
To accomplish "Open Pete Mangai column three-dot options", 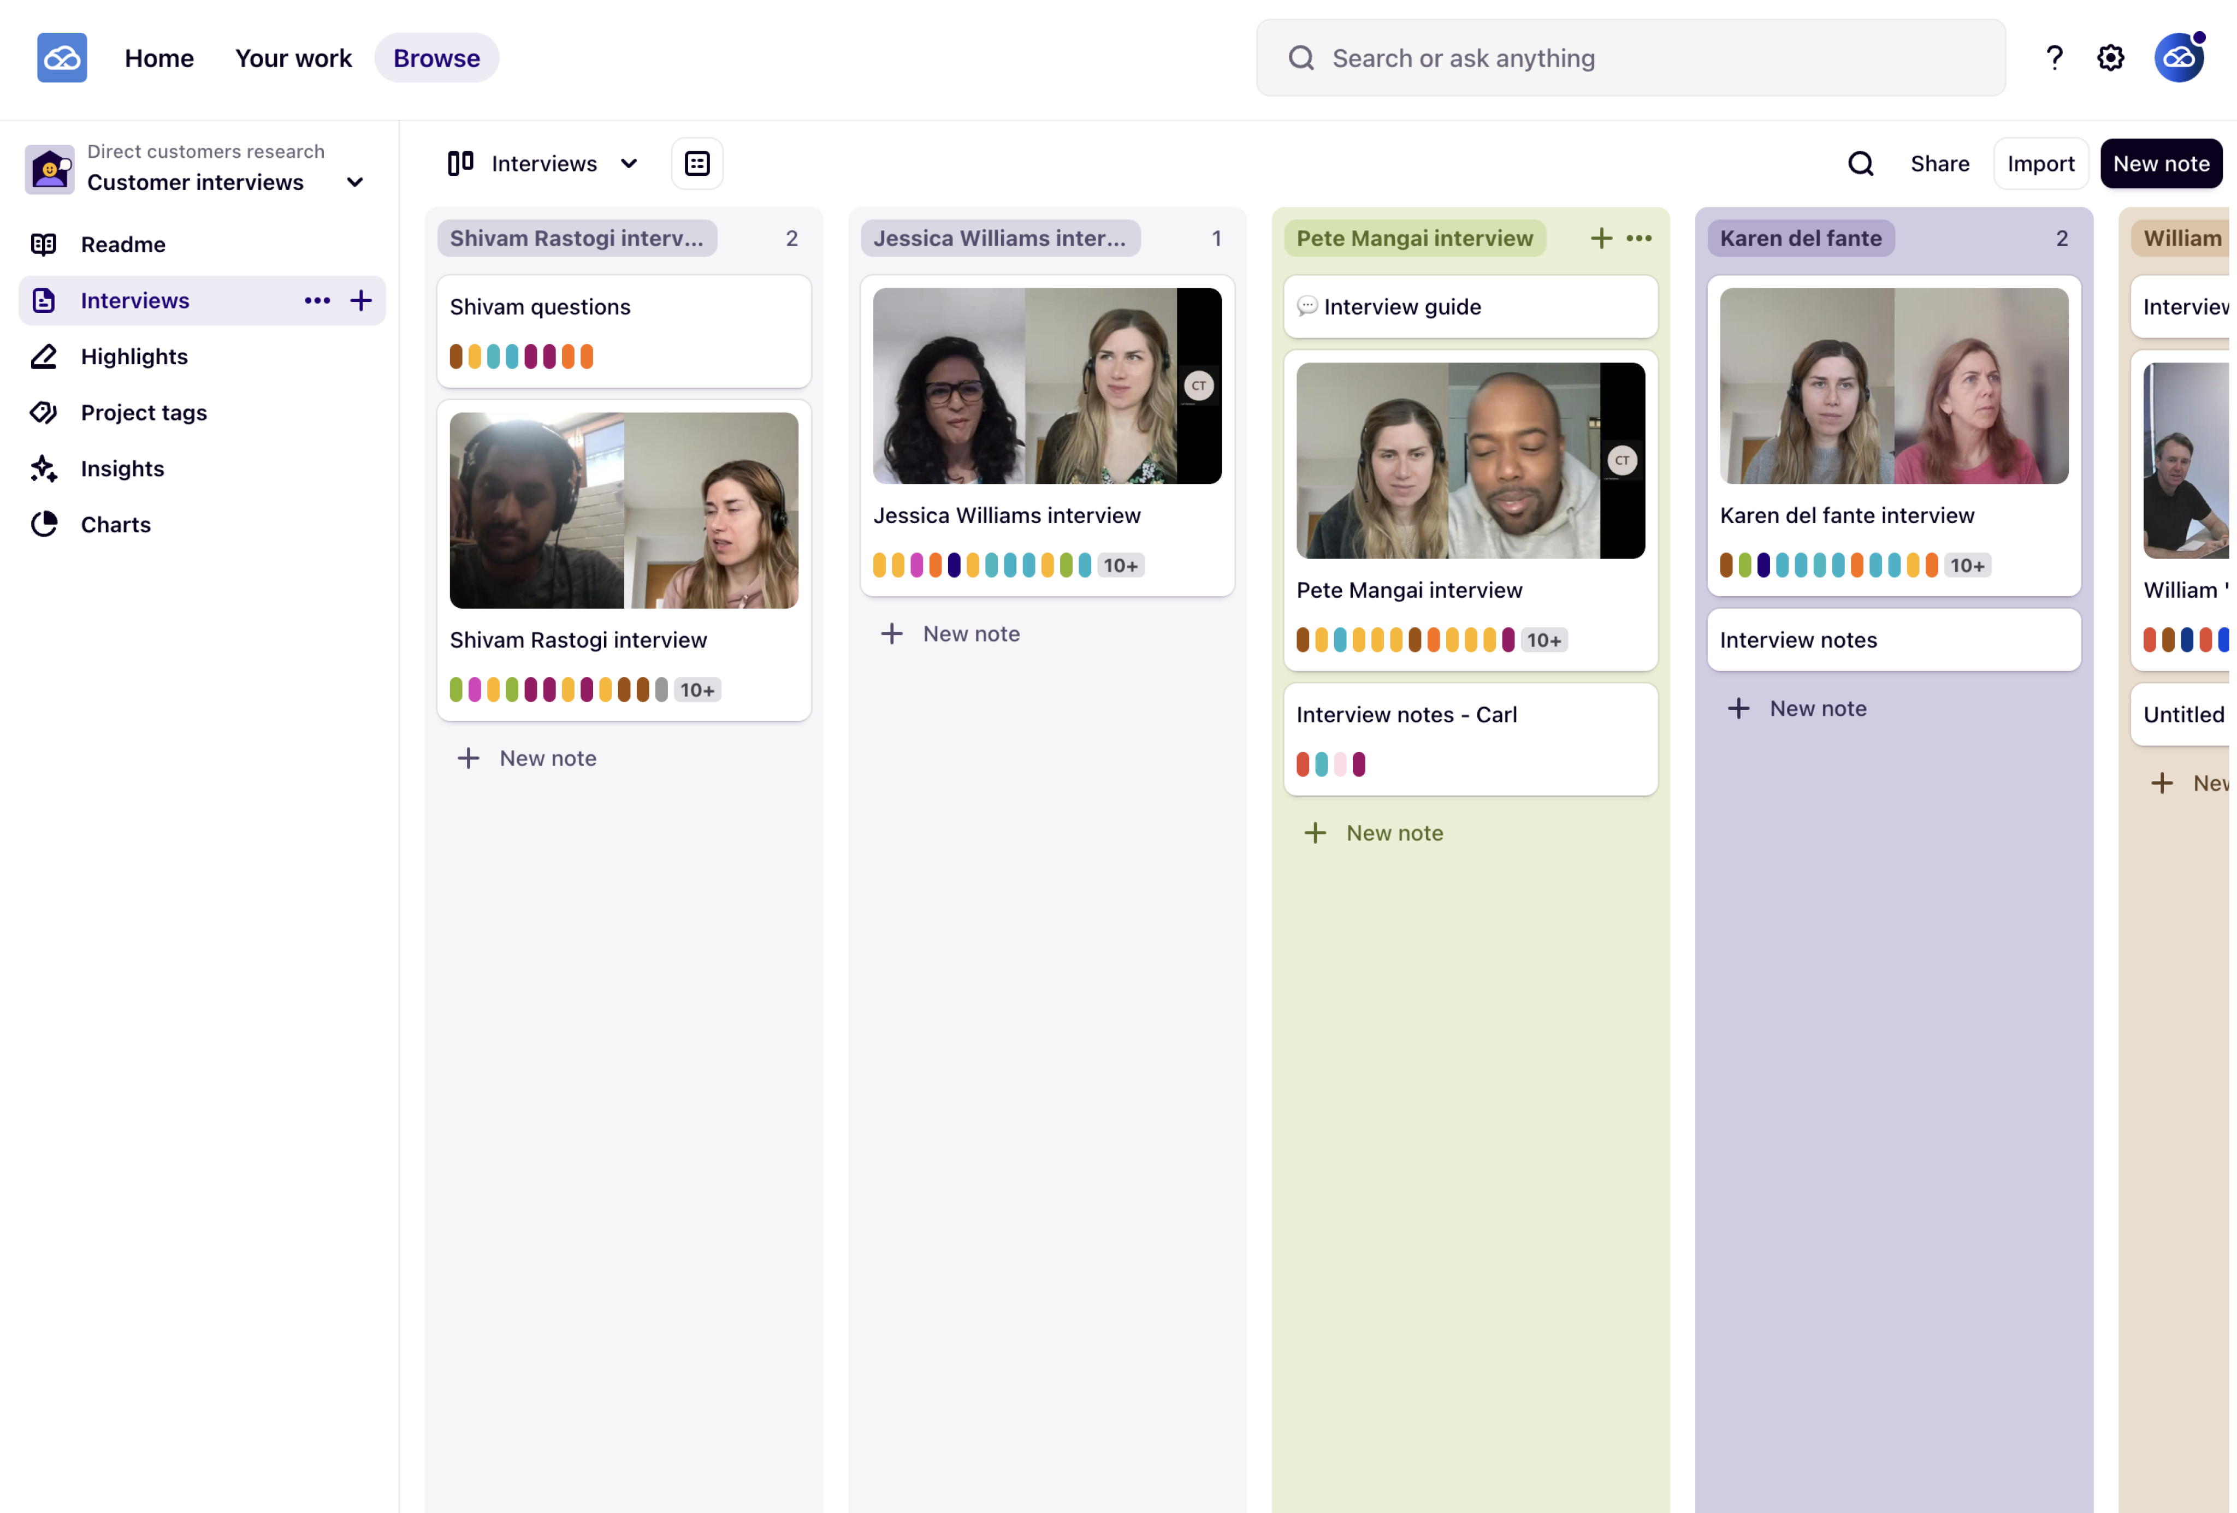I will (x=1638, y=238).
